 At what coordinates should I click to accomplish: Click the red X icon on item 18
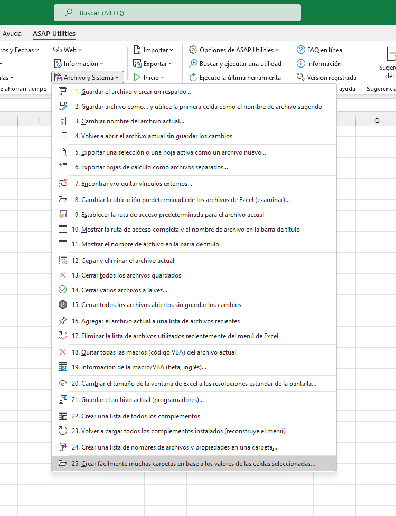click(63, 352)
